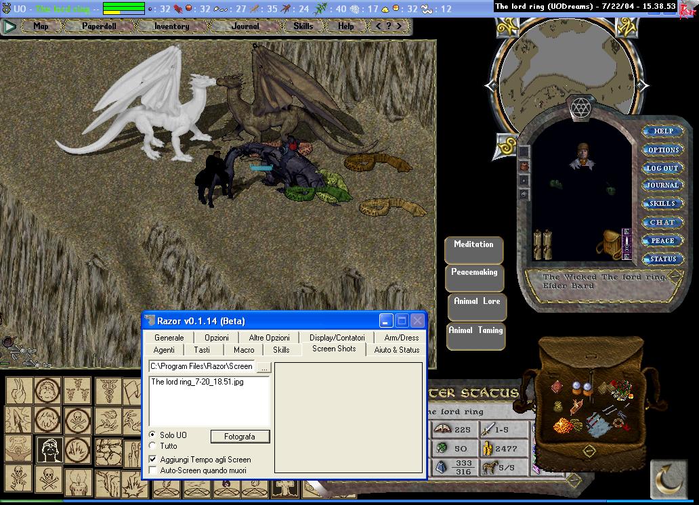Switch to the Macro tab in Razor
The height and width of the screenshot is (505, 699).
point(244,350)
